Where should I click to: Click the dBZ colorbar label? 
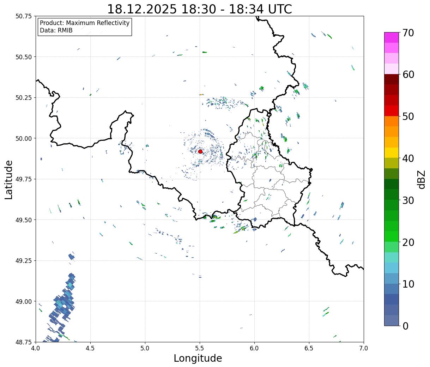pyautogui.click(x=421, y=179)
